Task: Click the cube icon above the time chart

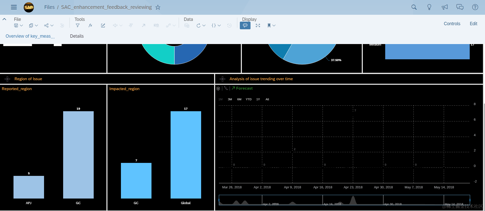Action: tap(218, 89)
